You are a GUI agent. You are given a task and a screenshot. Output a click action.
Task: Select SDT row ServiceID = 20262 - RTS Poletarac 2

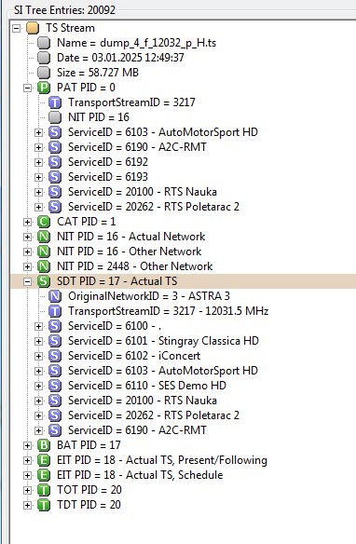tap(154, 415)
